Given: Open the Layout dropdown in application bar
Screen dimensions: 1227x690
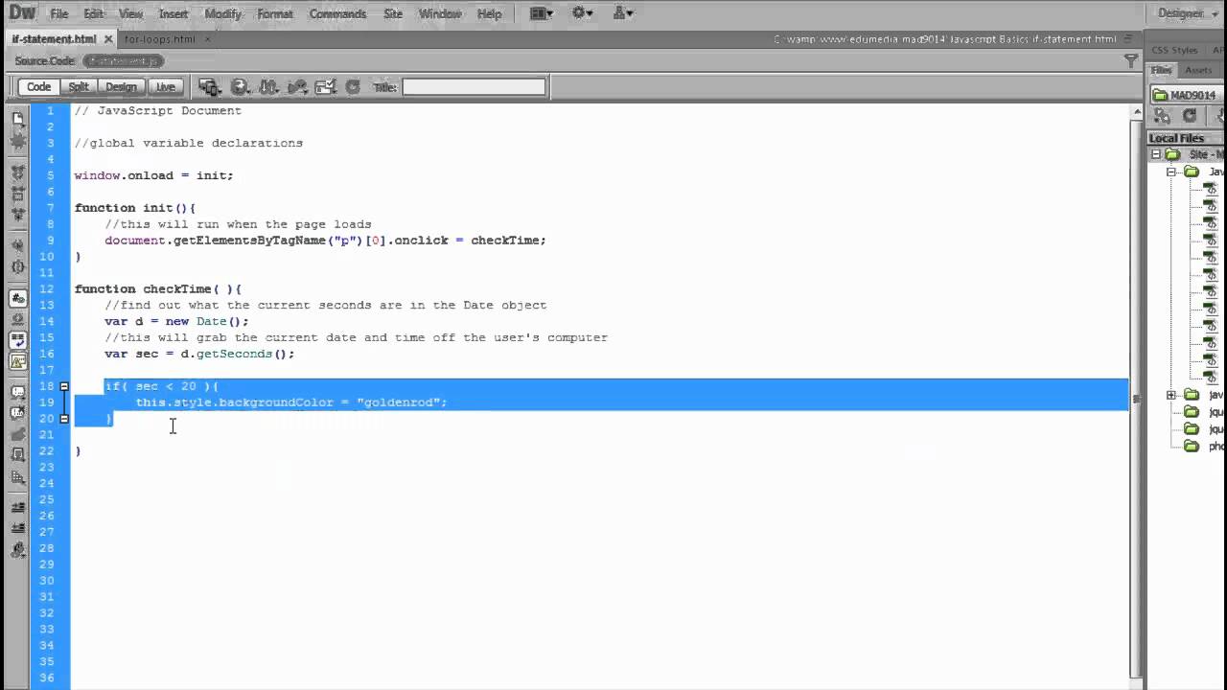Looking at the screenshot, I should pyautogui.click(x=542, y=13).
